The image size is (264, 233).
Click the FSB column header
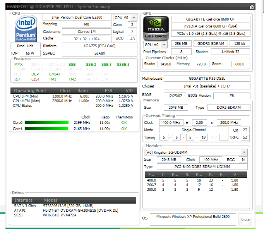[x=103, y=91]
